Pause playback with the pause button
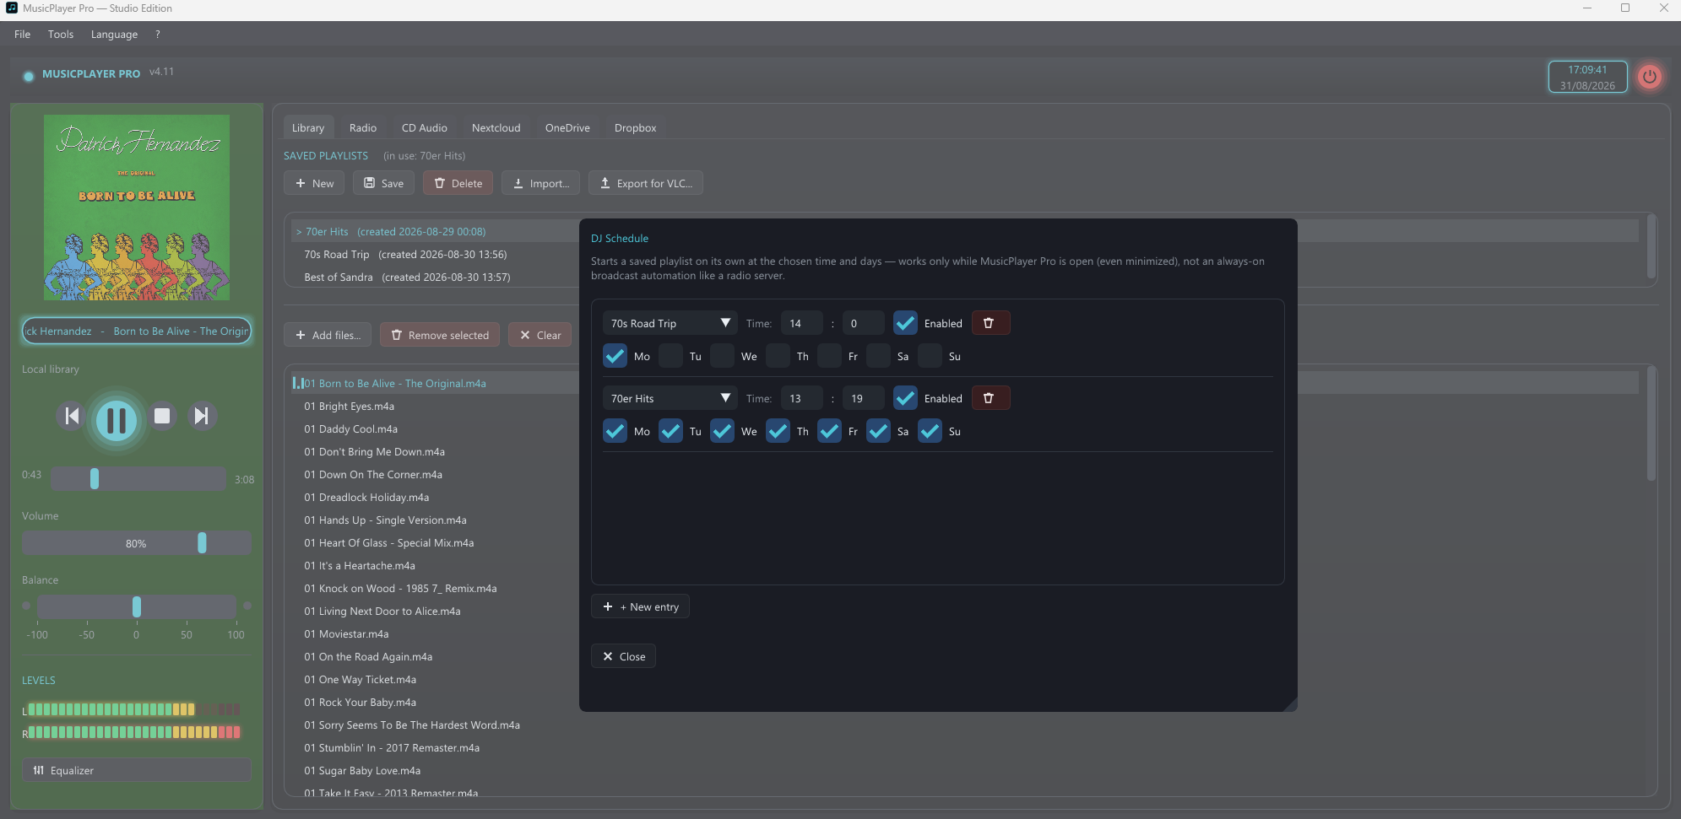 pyautogui.click(x=117, y=419)
